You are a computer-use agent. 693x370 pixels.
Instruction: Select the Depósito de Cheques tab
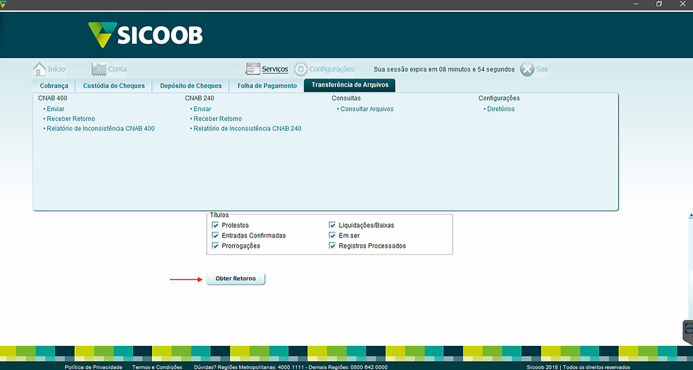pos(191,86)
